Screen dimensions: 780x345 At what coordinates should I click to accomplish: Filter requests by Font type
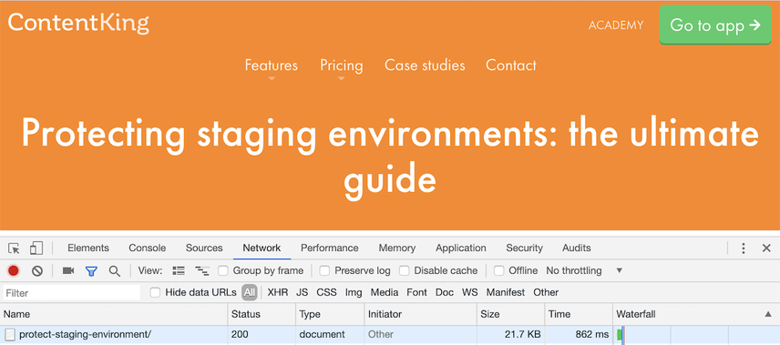point(416,292)
